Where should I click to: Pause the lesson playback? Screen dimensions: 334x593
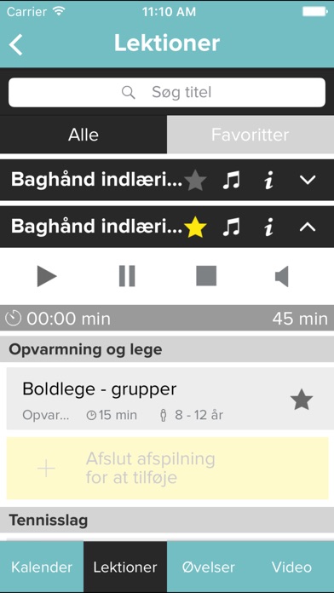[x=127, y=276]
